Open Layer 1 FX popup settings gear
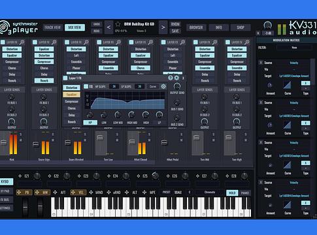The height and width of the screenshot is (235, 317). point(176,78)
